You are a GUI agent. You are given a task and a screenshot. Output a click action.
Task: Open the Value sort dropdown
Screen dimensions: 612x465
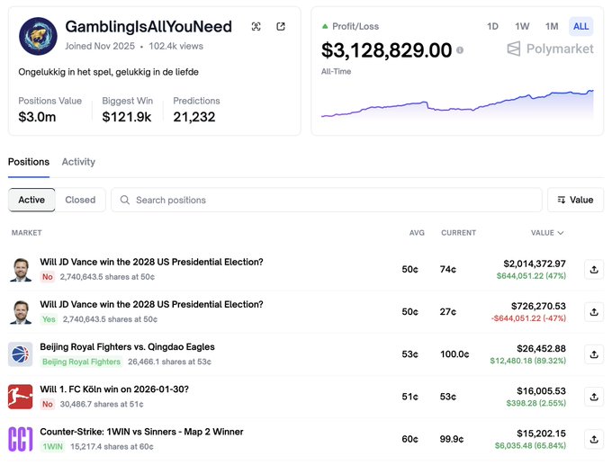(x=575, y=200)
